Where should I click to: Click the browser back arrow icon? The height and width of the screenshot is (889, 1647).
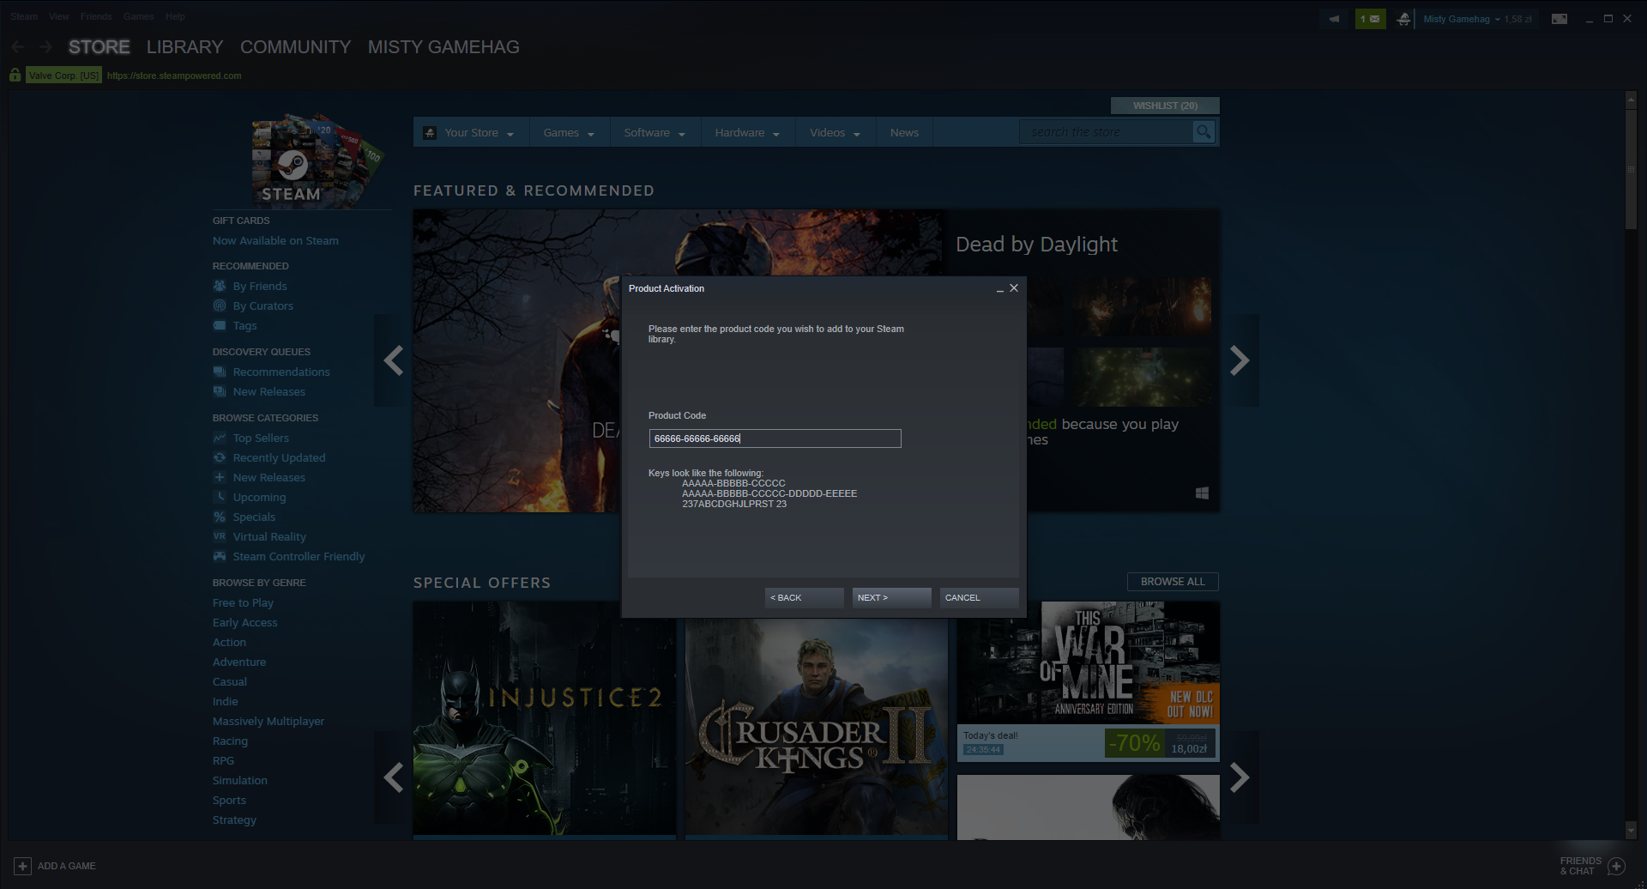pyautogui.click(x=18, y=47)
